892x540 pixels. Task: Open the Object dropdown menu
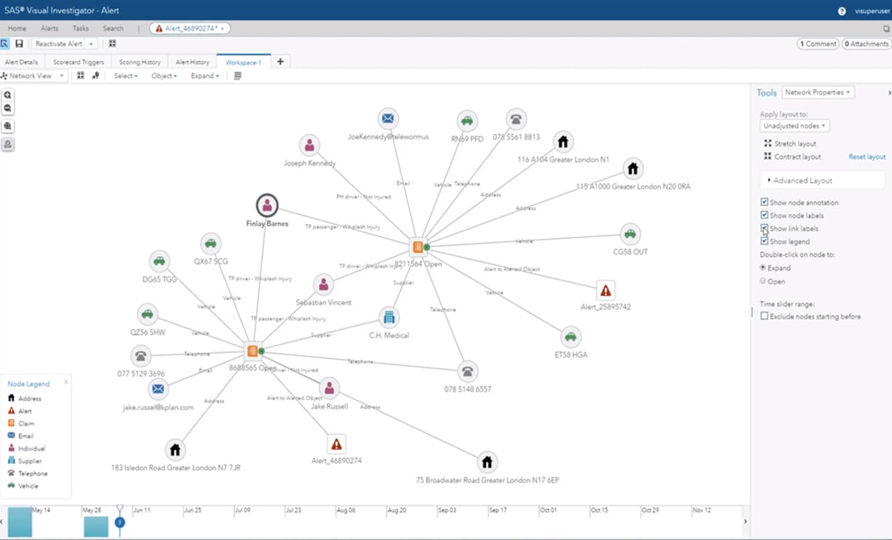(x=164, y=75)
